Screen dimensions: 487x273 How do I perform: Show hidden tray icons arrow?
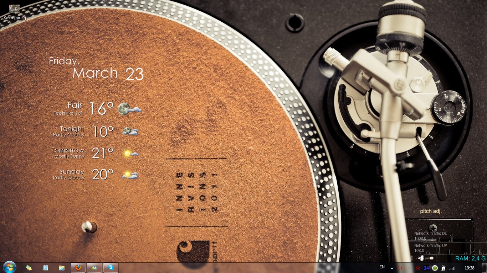tap(392, 268)
